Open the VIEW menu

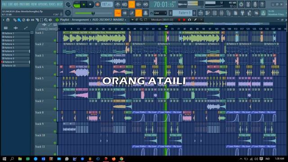[34, 4]
